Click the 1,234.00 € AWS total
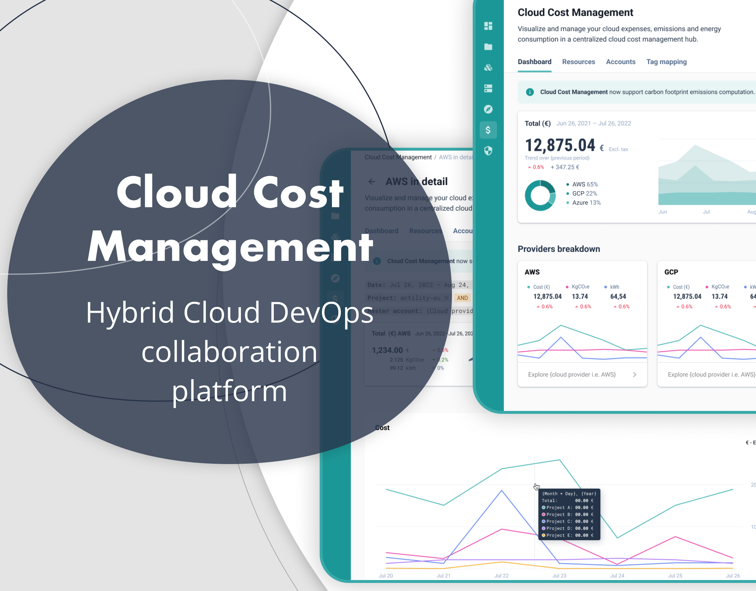The height and width of the screenshot is (591, 756). [x=390, y=350]
